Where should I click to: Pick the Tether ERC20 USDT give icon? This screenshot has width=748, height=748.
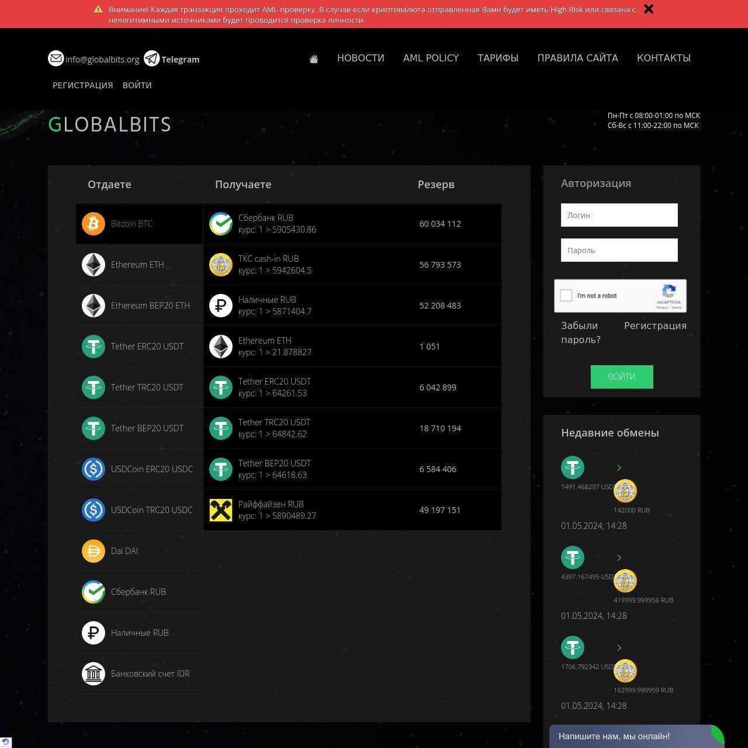click(x=93, y=347)
